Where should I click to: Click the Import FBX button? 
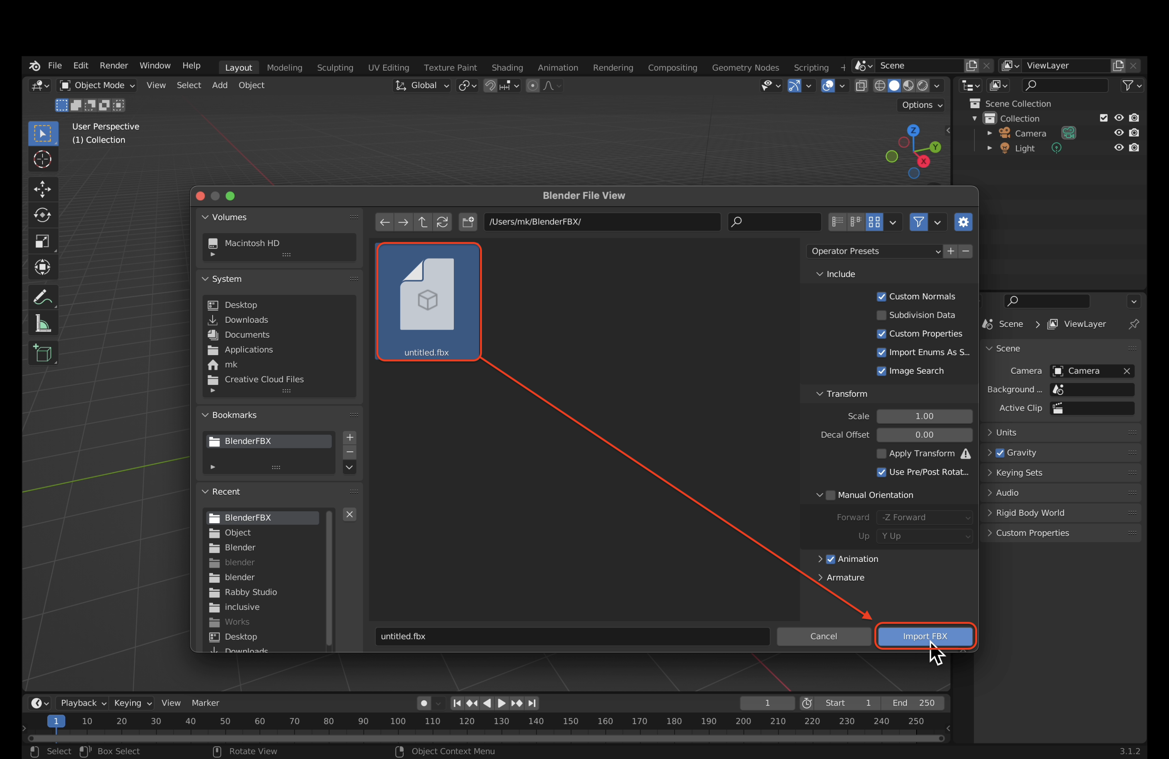[925, 636]
